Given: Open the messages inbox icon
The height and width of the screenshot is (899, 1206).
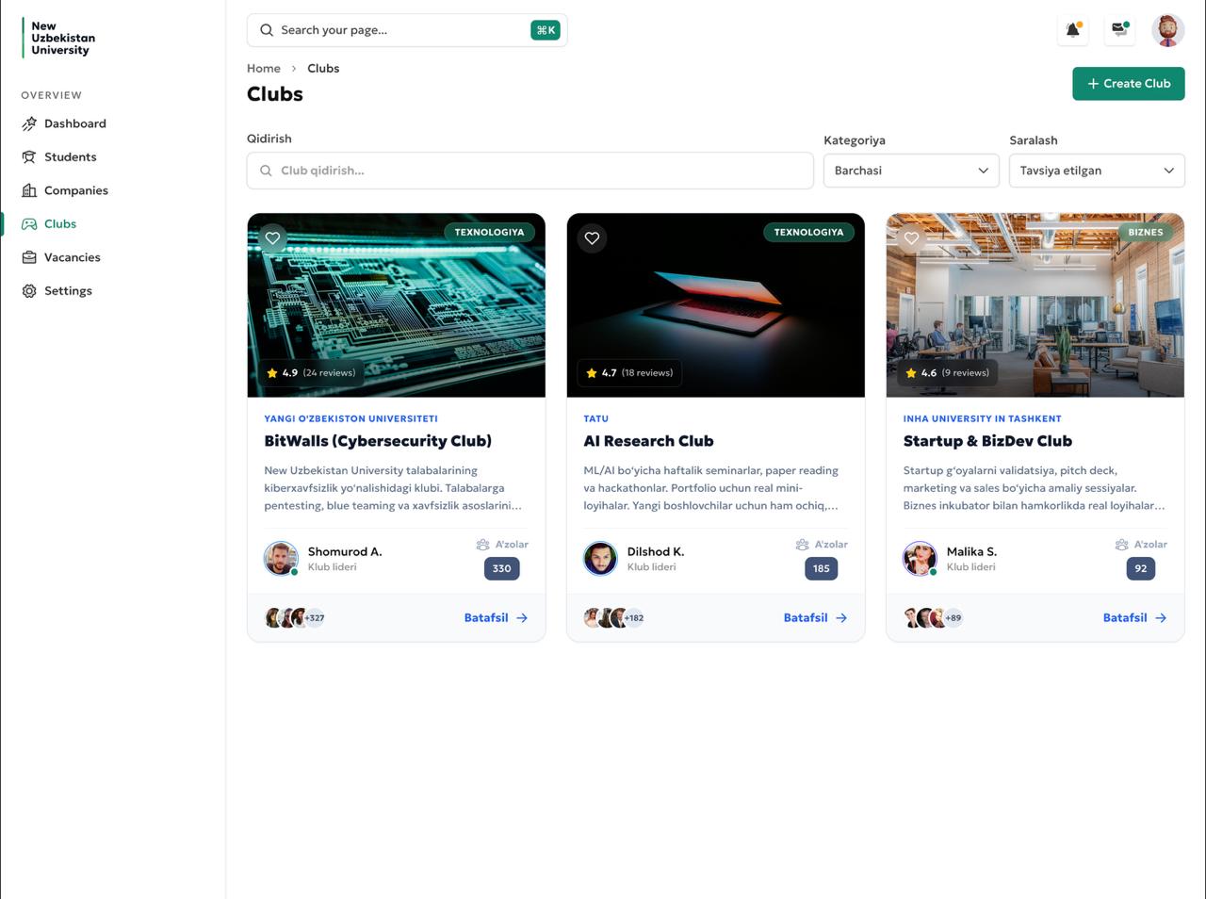Looking at the screenshot, I should 1119,30.
